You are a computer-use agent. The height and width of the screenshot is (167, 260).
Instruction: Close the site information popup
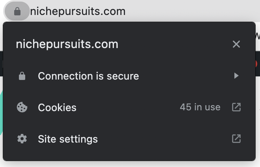click(x=236, y=44)
